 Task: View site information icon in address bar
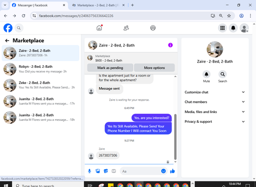click(34, 16)
